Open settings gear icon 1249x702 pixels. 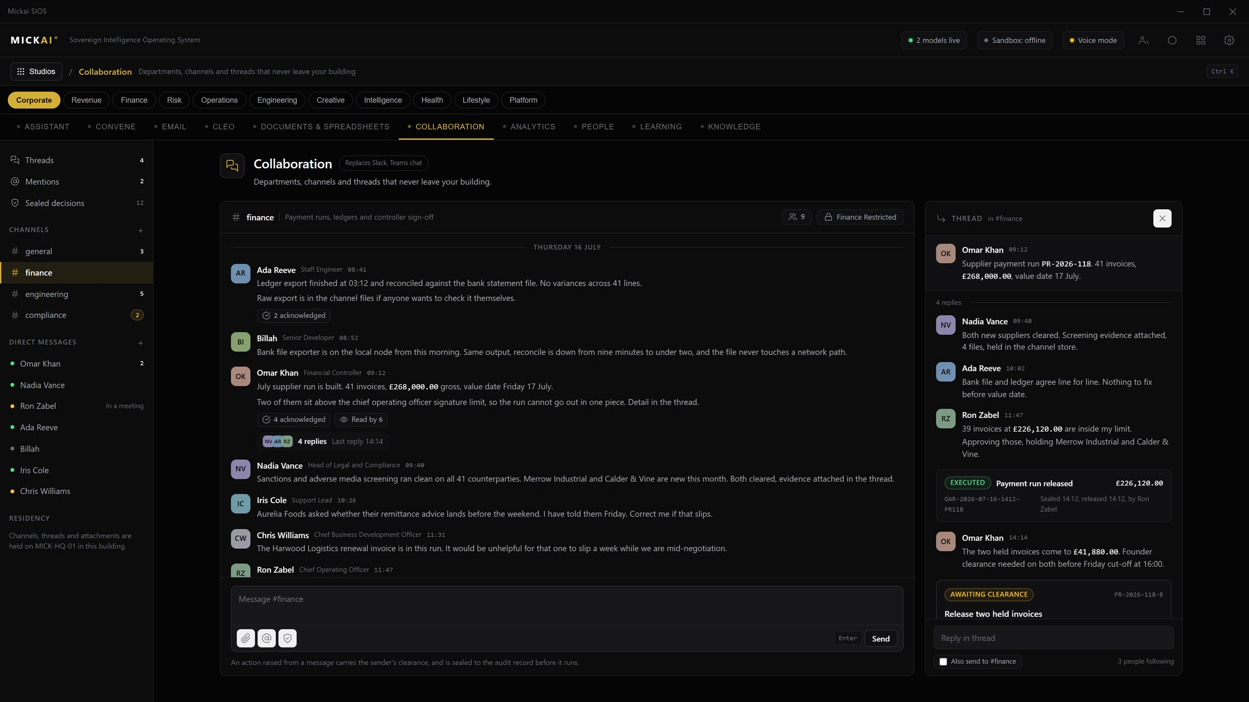click(1229, 40)
